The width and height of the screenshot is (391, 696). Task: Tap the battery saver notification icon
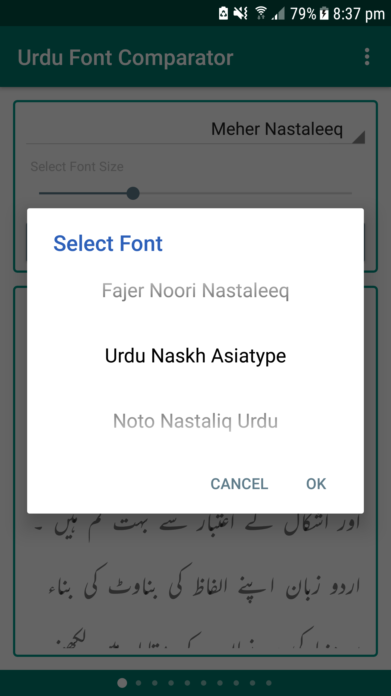[x=223, y=13]
